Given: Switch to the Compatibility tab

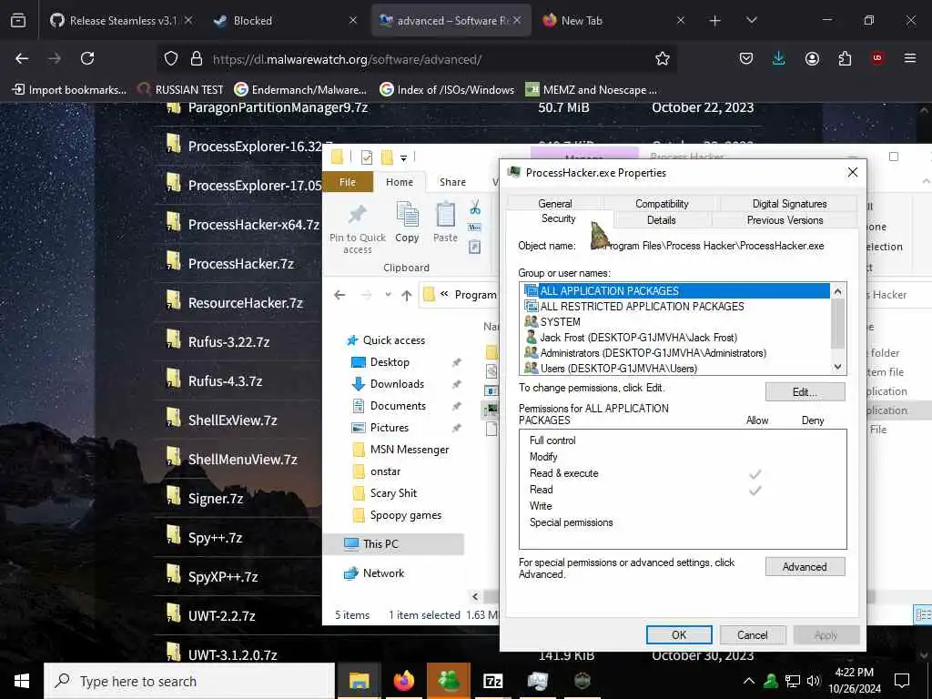Looking at the screenshot, I should (x=662, y=203).
